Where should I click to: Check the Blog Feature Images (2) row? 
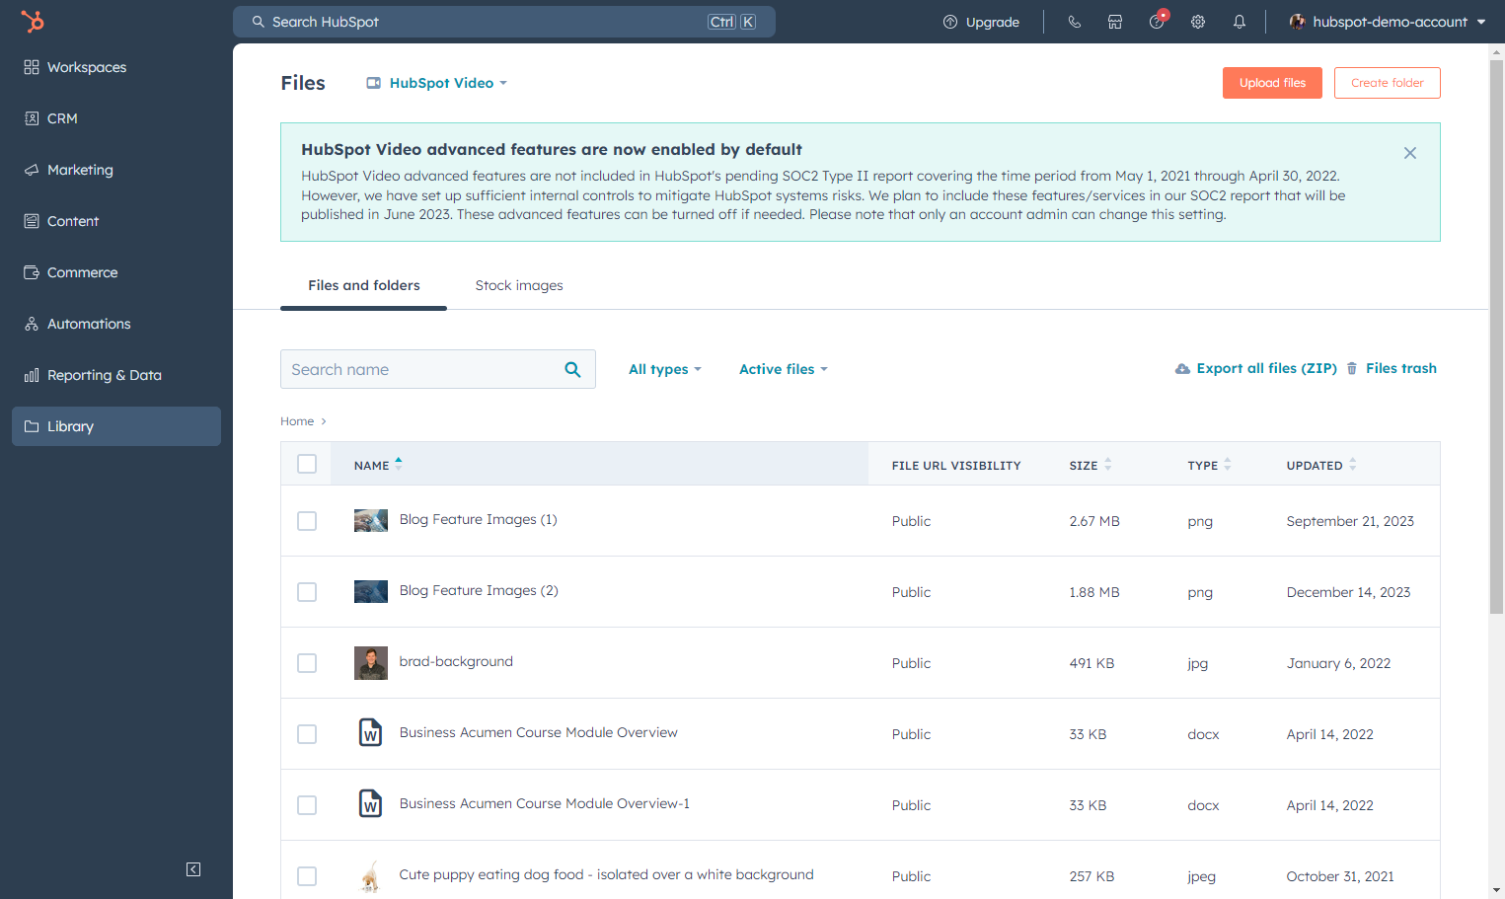point(307,592)
